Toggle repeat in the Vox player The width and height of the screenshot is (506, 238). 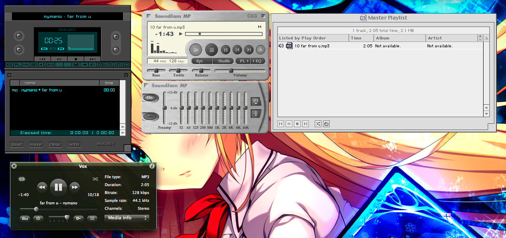22,179
